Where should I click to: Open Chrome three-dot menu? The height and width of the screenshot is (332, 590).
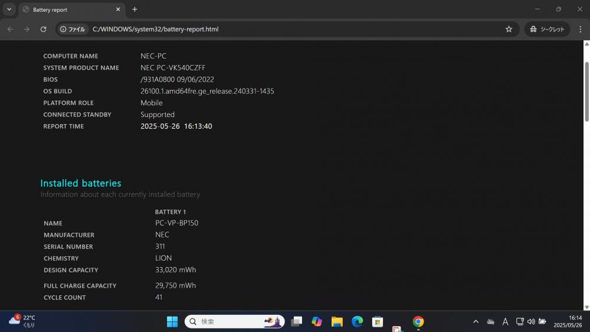coord(580,29)
